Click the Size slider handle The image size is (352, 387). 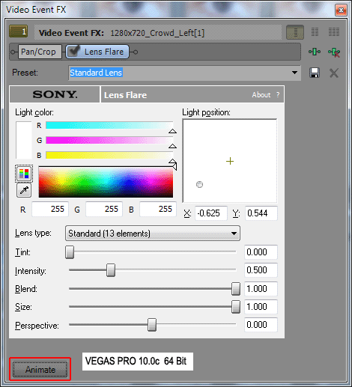[236, 307]
